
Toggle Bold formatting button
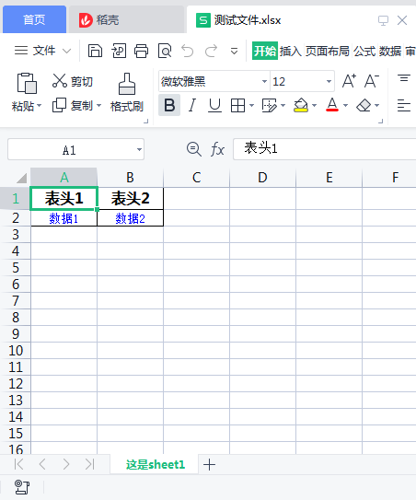(x=169, y=105)
